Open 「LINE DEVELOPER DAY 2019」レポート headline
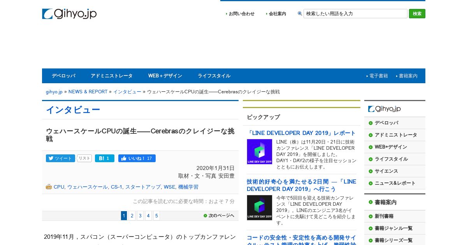 pyautogui.click(x=301, y=133)
